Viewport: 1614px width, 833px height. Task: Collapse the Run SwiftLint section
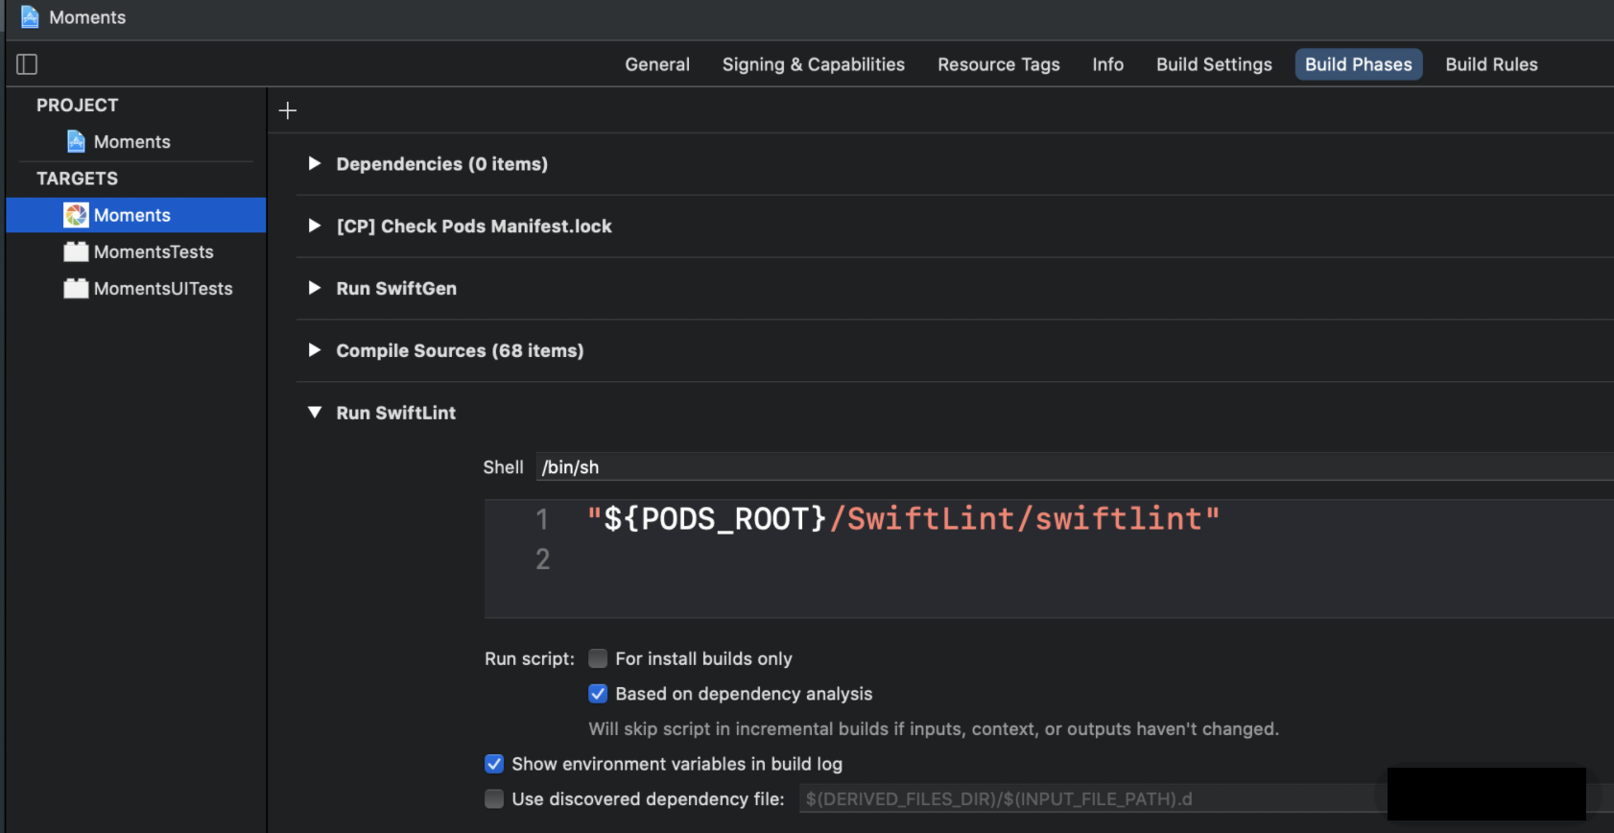coord(314,413)
